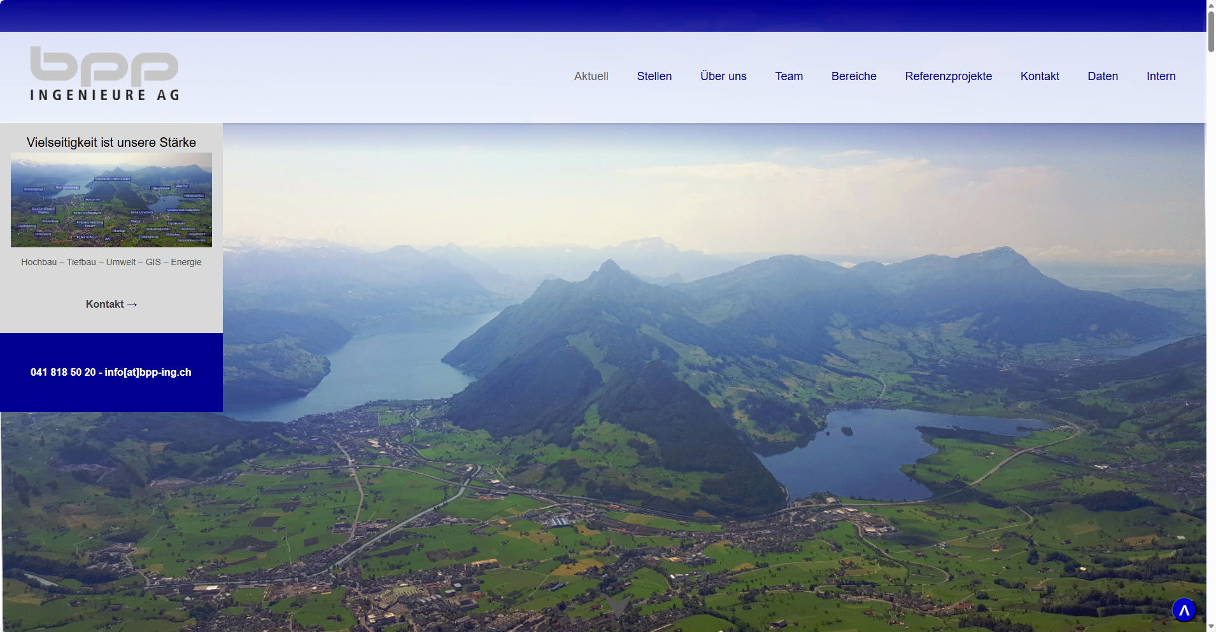Expand the Bereiche navigation menu
This screenshot has width=1216, height=632.
pyautogui.click(x=854, y=76)
